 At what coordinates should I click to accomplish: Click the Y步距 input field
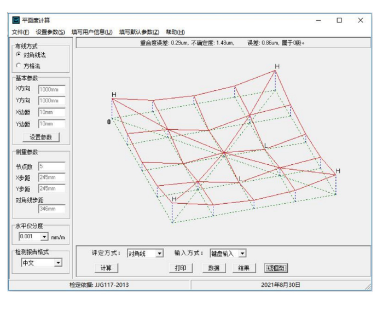[52, 188]
